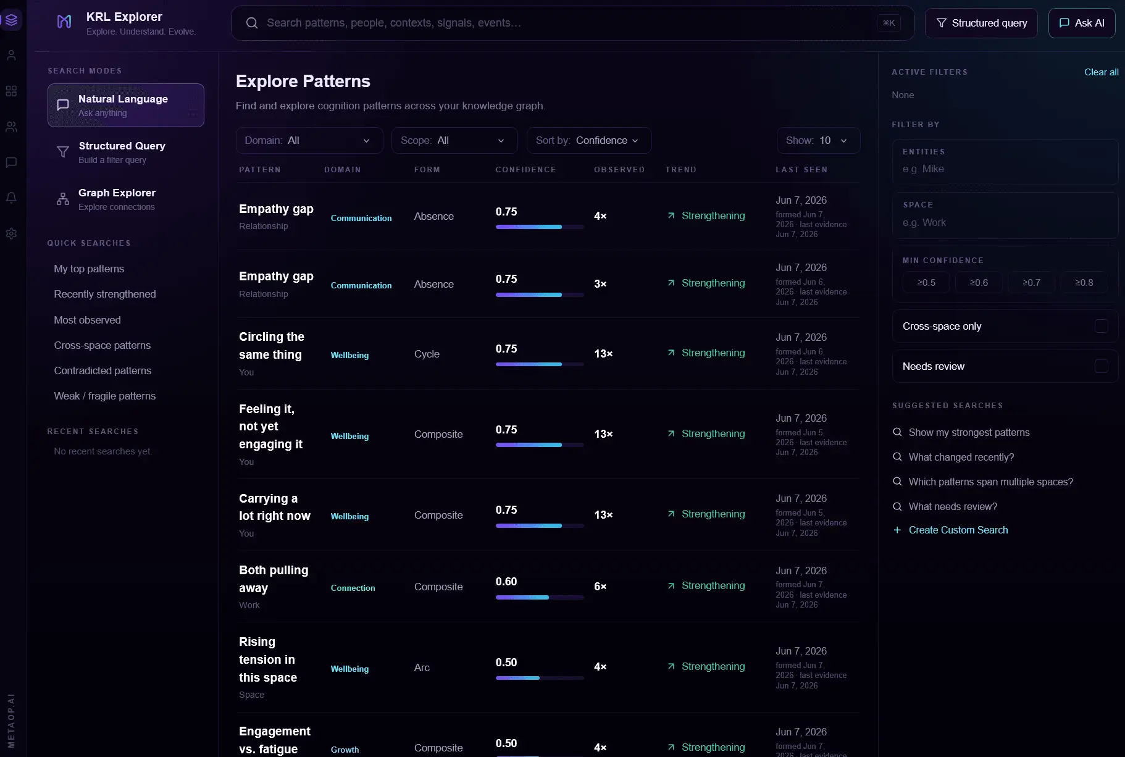Viewport: 1125px width, 757px height.
Task: Run Weak / fragile patterns quick search
Action: pos(105,396)
